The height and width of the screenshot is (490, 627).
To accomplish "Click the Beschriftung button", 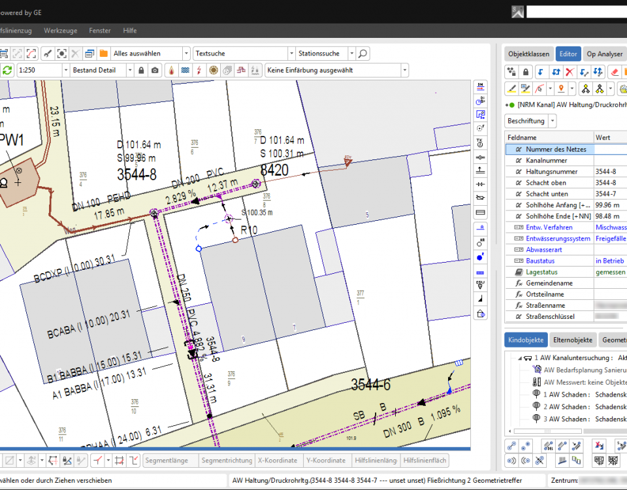I will (526, 121).
